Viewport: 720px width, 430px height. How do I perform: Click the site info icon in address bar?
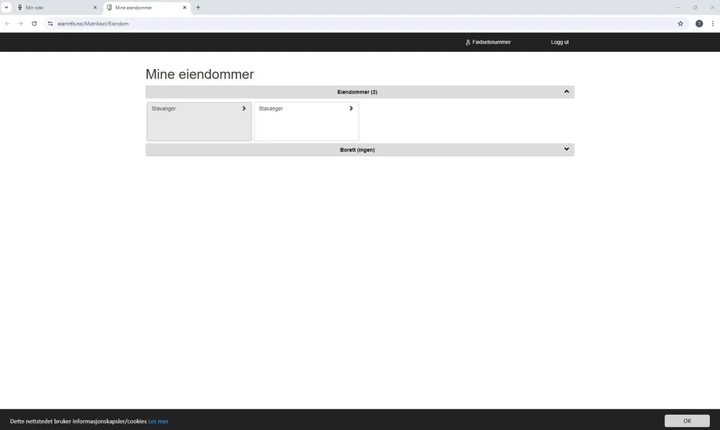50,24
